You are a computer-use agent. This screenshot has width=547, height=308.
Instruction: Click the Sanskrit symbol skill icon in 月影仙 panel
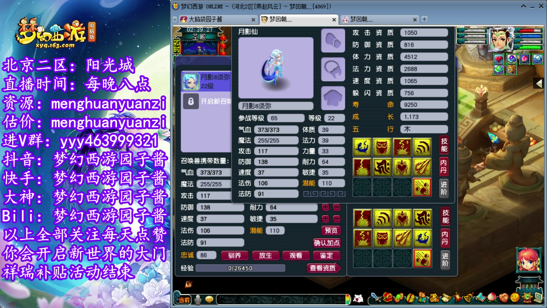click(x=382, y=167)
